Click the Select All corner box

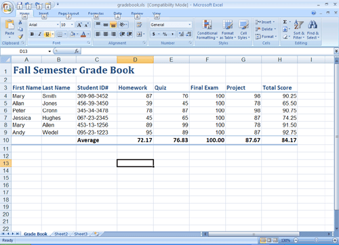pyautogui.click(x=5, y=60)
